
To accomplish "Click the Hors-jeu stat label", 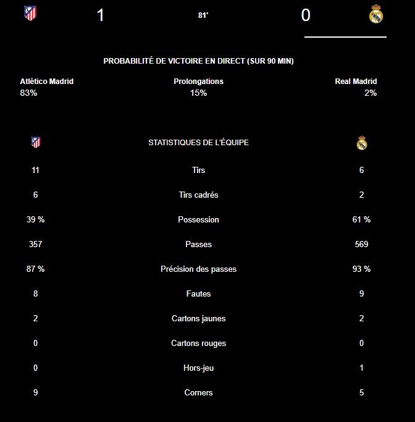I will click(x=198, y=368).
